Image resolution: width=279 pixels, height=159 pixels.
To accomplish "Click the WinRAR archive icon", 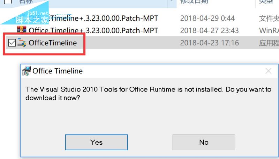I will tap(22, 29).
